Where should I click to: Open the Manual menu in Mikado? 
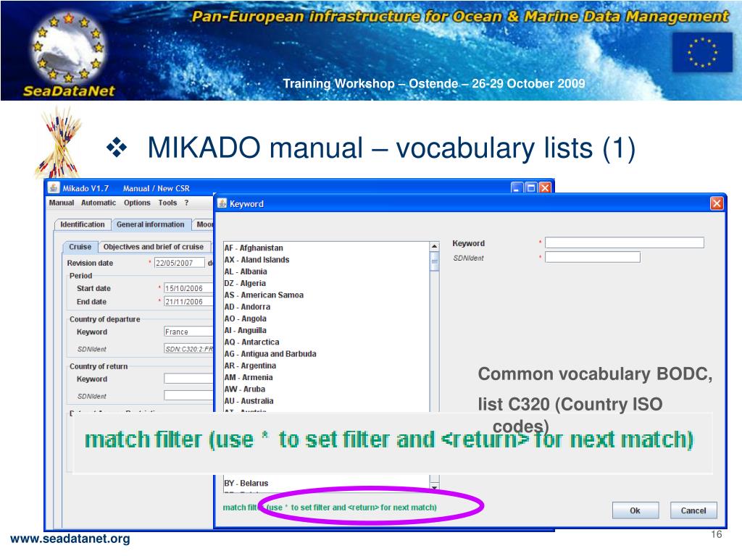(x=62, y=203)
